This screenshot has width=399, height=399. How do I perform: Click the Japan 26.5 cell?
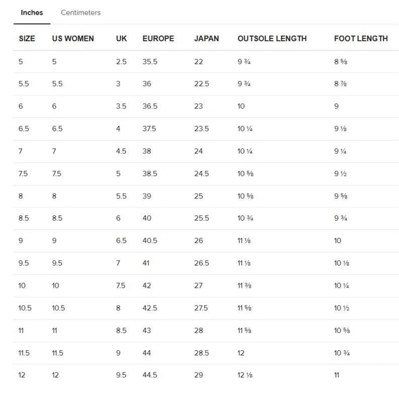pyautogui.click(x=202, y=263)
